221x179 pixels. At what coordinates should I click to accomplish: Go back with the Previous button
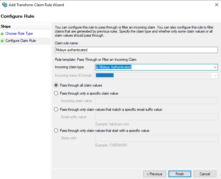(x=155, y=174)
